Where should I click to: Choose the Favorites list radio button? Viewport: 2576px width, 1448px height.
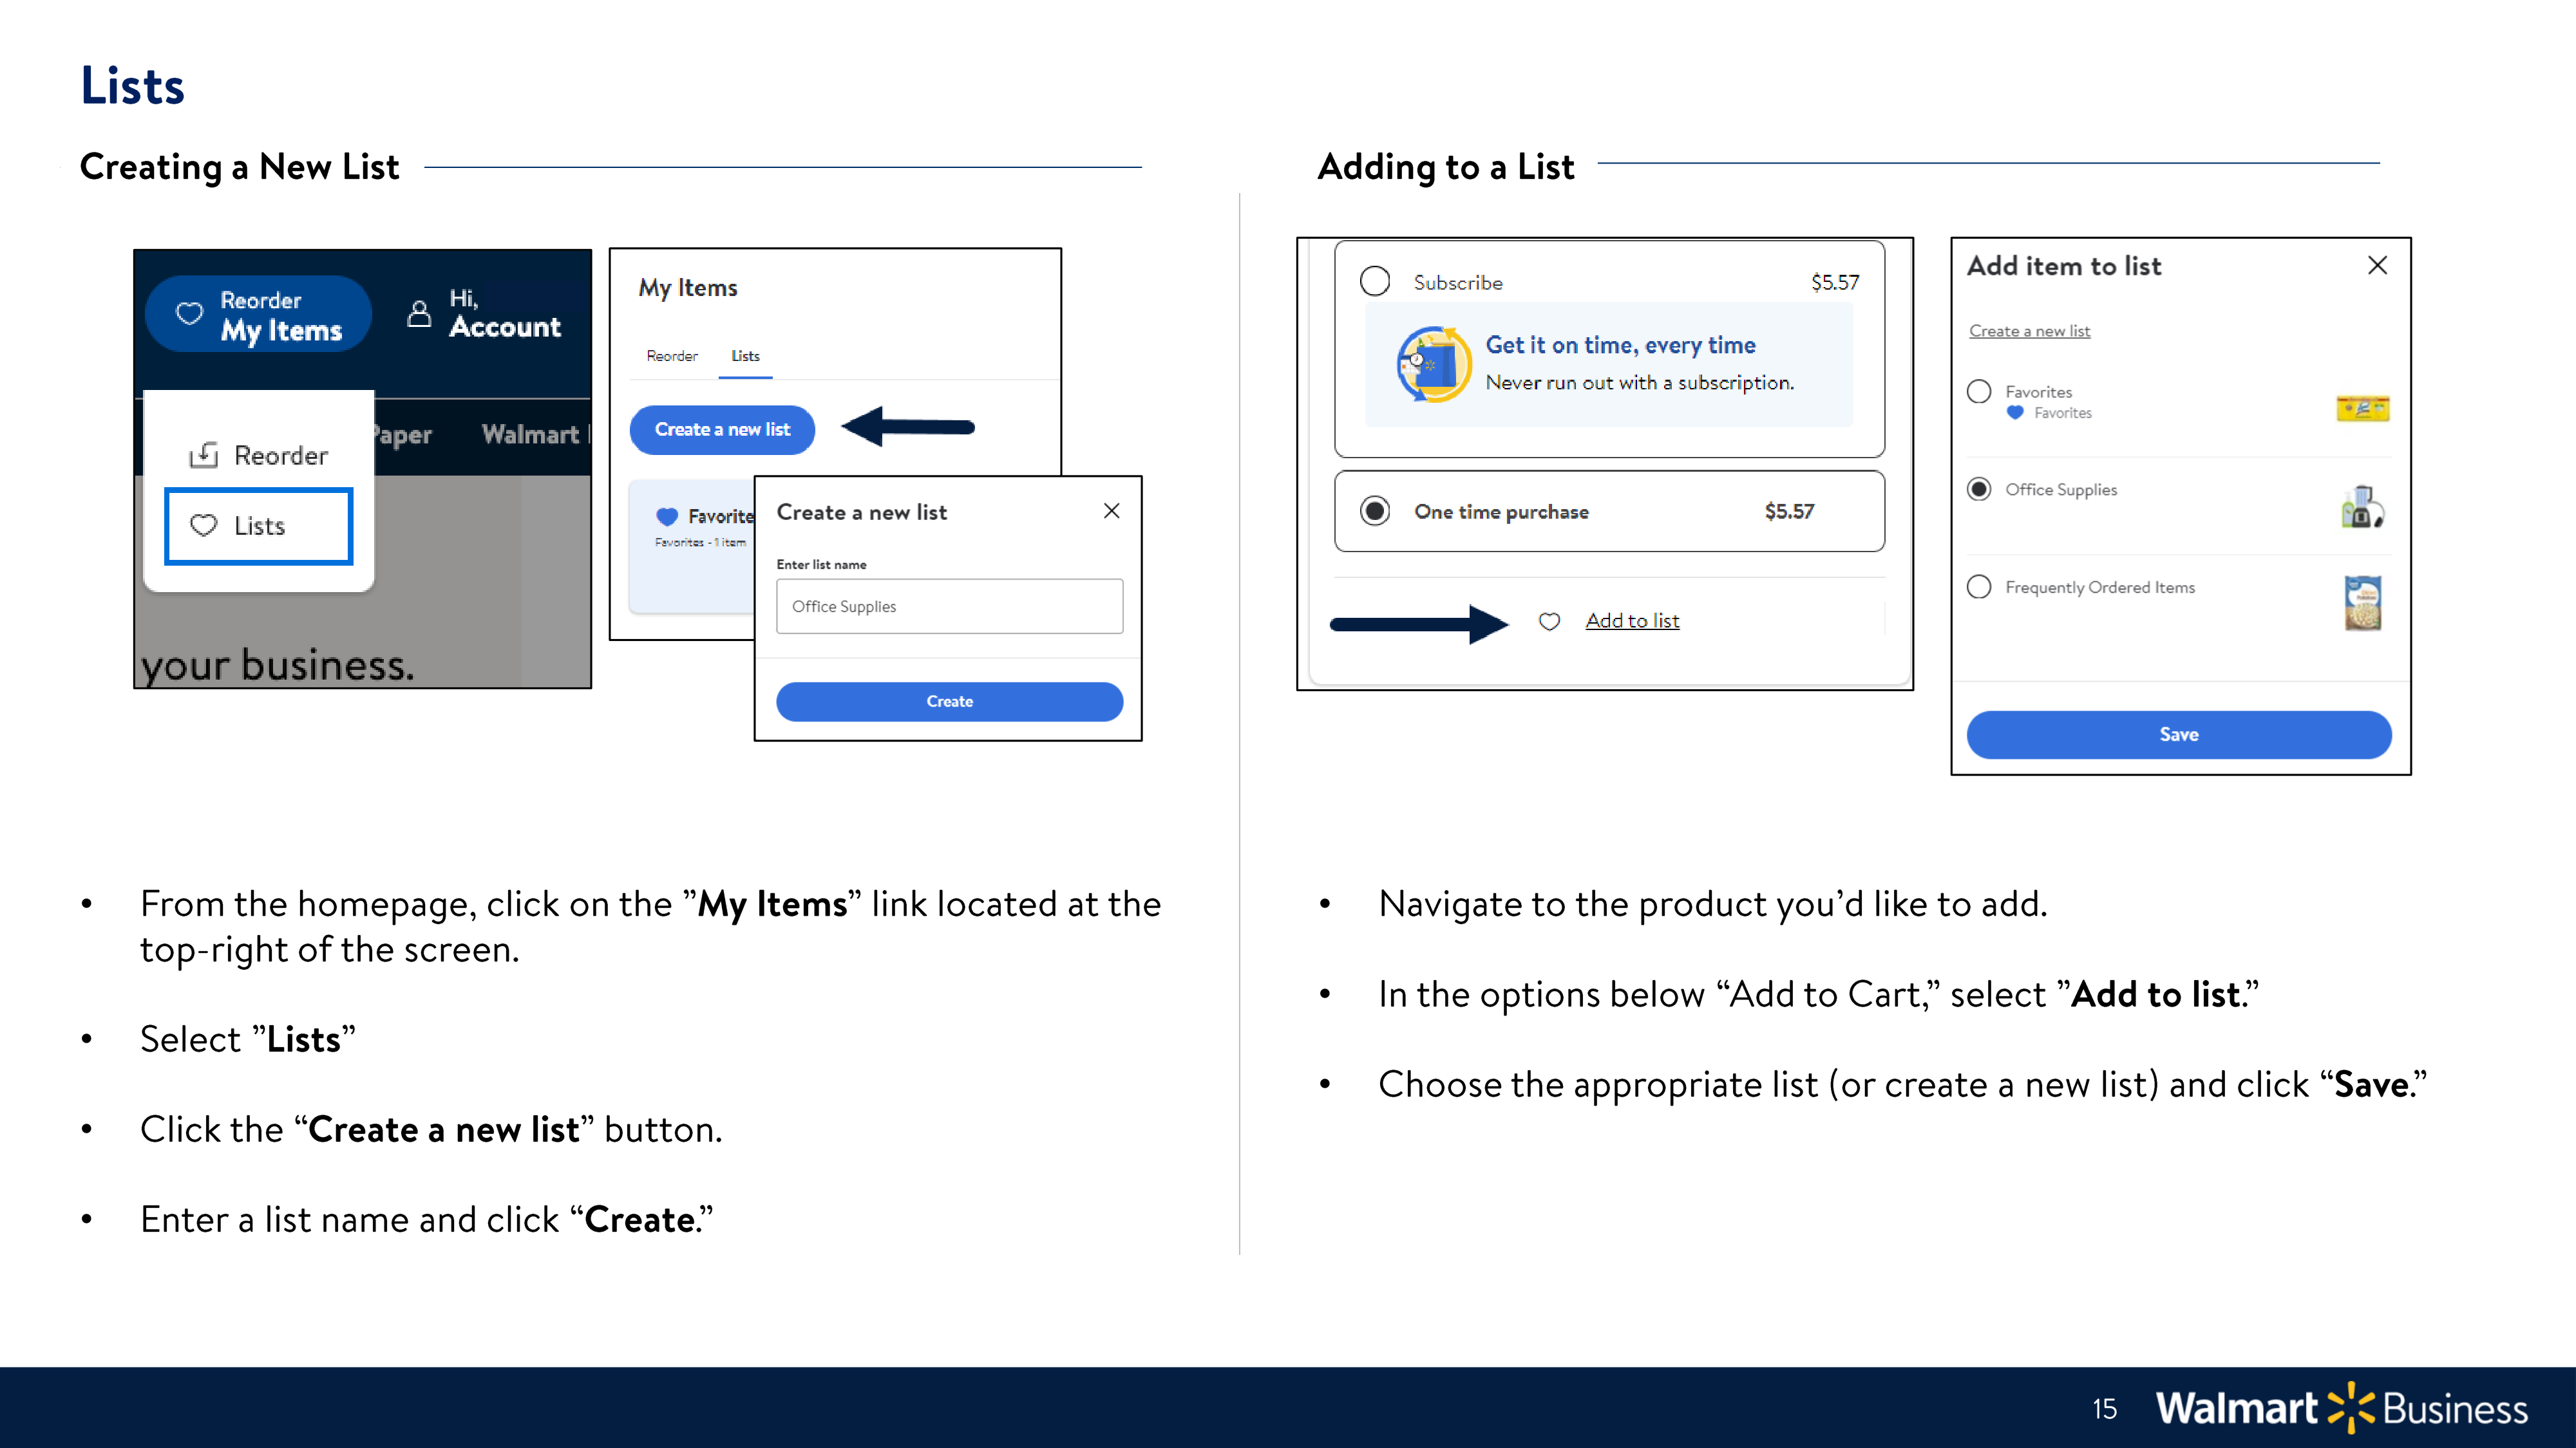(1979, 391)
